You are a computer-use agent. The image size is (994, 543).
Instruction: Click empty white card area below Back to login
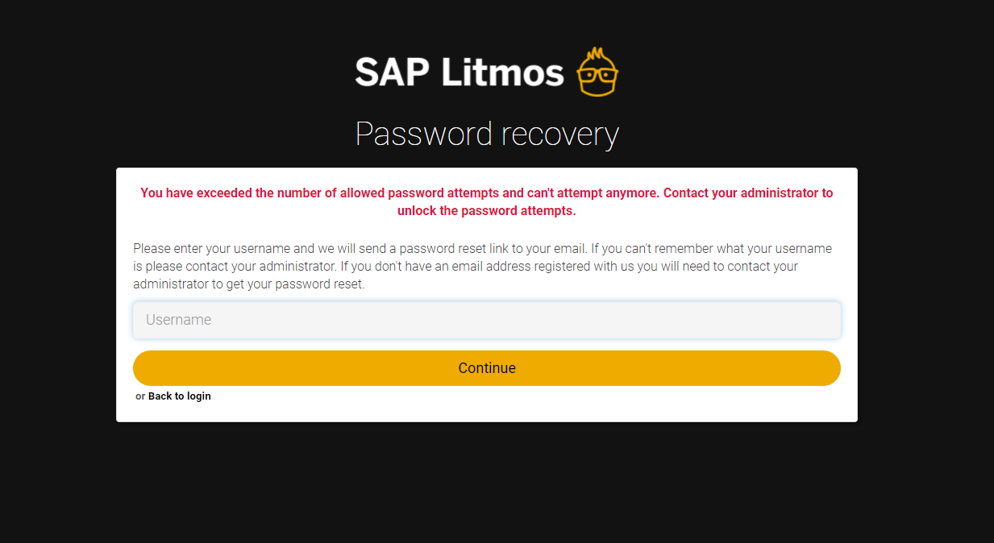coord(487,412)
